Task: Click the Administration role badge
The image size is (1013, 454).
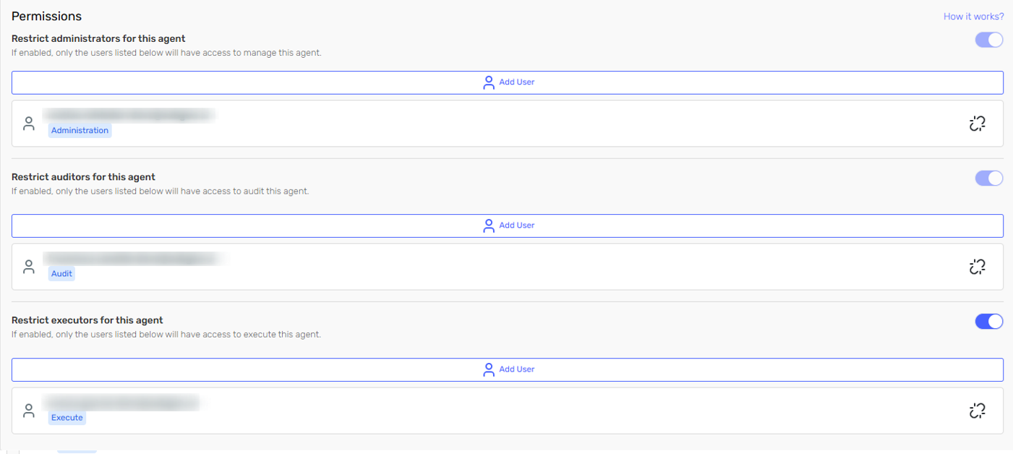Action: [x=80, y=130]
